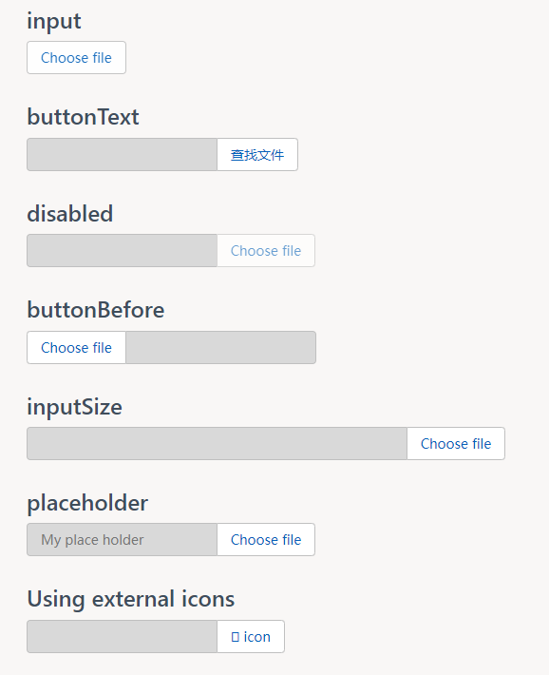Click the 'My place holder' text field
Viewport: 549px width, 675px height.
[x=123, y=539]
